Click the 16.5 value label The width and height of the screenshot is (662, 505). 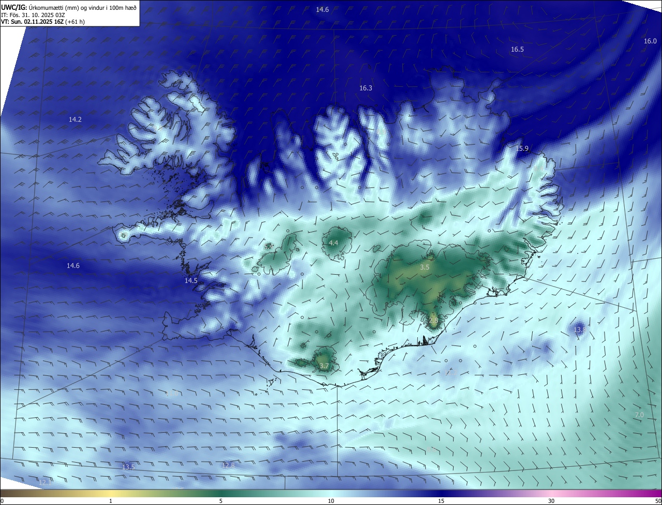coord(517,50)
